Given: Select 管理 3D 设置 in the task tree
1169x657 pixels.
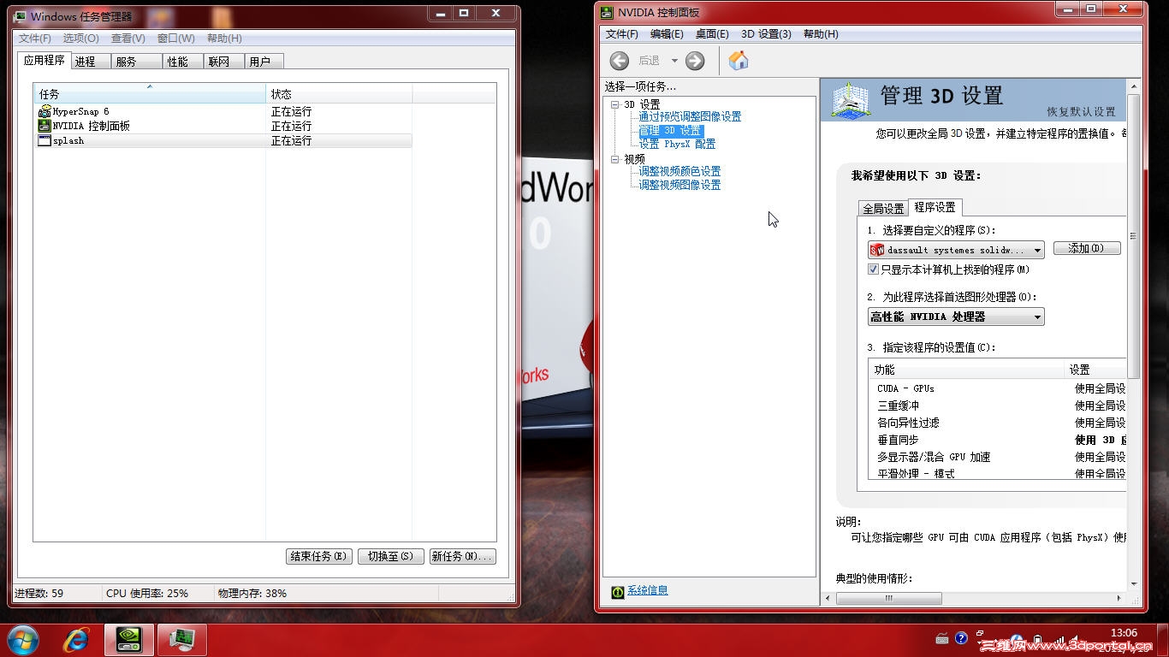Looking at the screenshot, I should (x=670, y=131).
